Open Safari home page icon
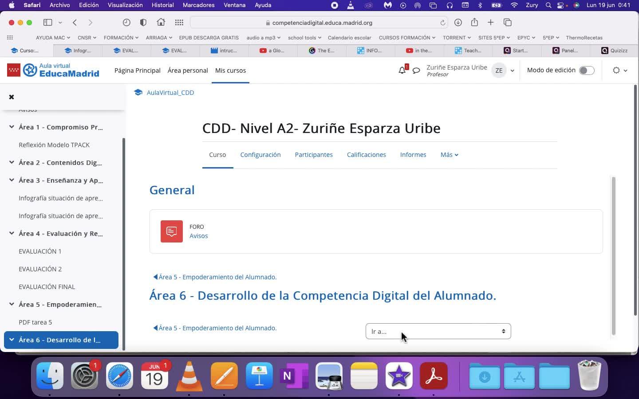 (x=161, y=23)
